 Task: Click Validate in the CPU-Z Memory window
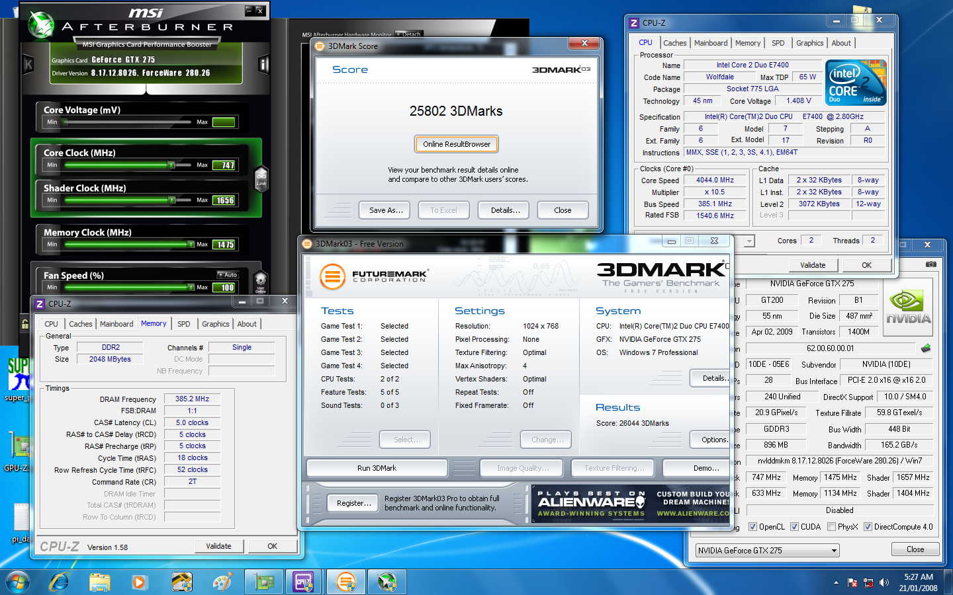tap(218, 546)
